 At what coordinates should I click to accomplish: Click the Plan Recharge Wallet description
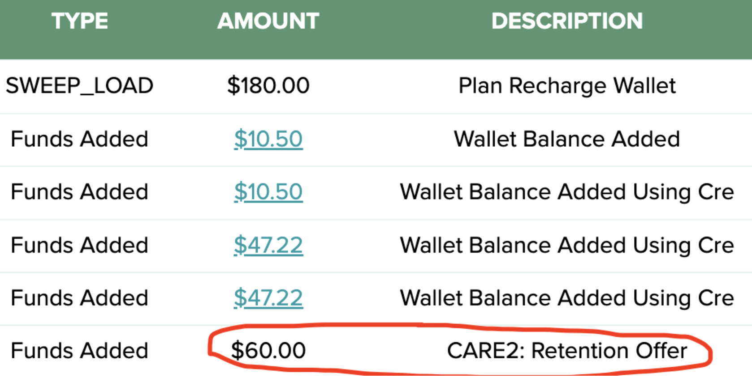[567, 86]
